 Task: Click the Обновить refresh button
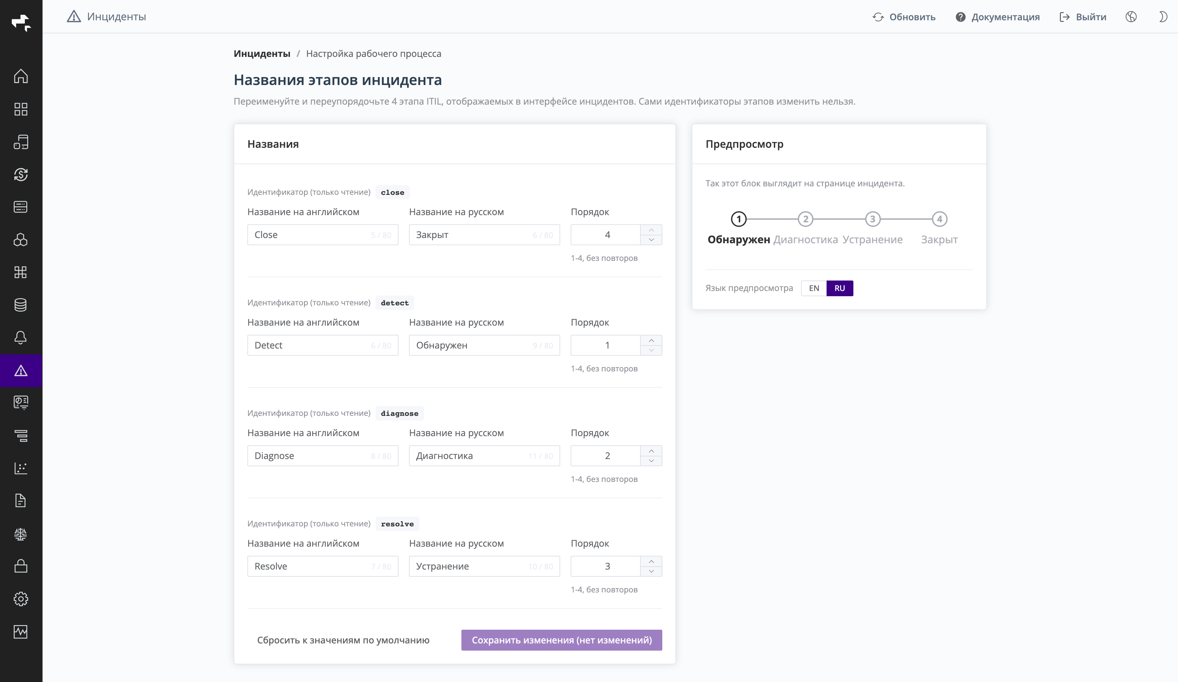[903, 17]
